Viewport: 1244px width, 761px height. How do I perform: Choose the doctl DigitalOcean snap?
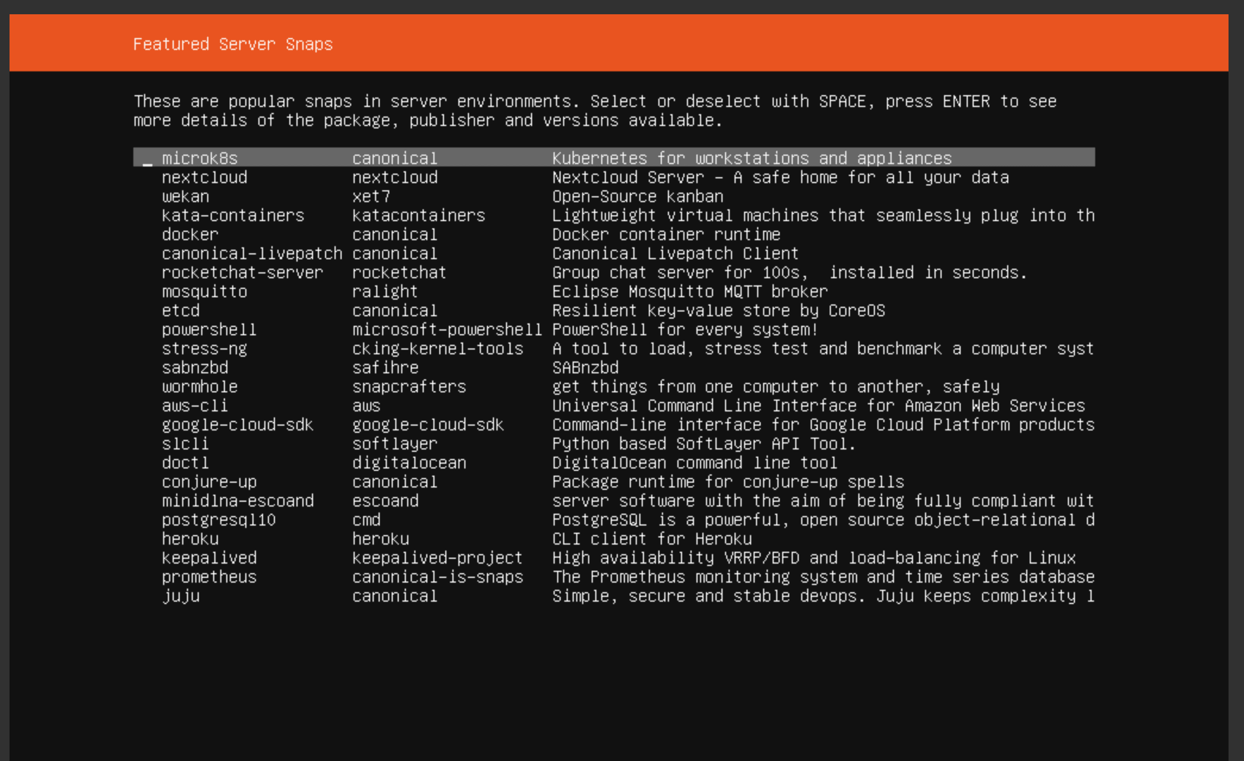click(185, 463)
